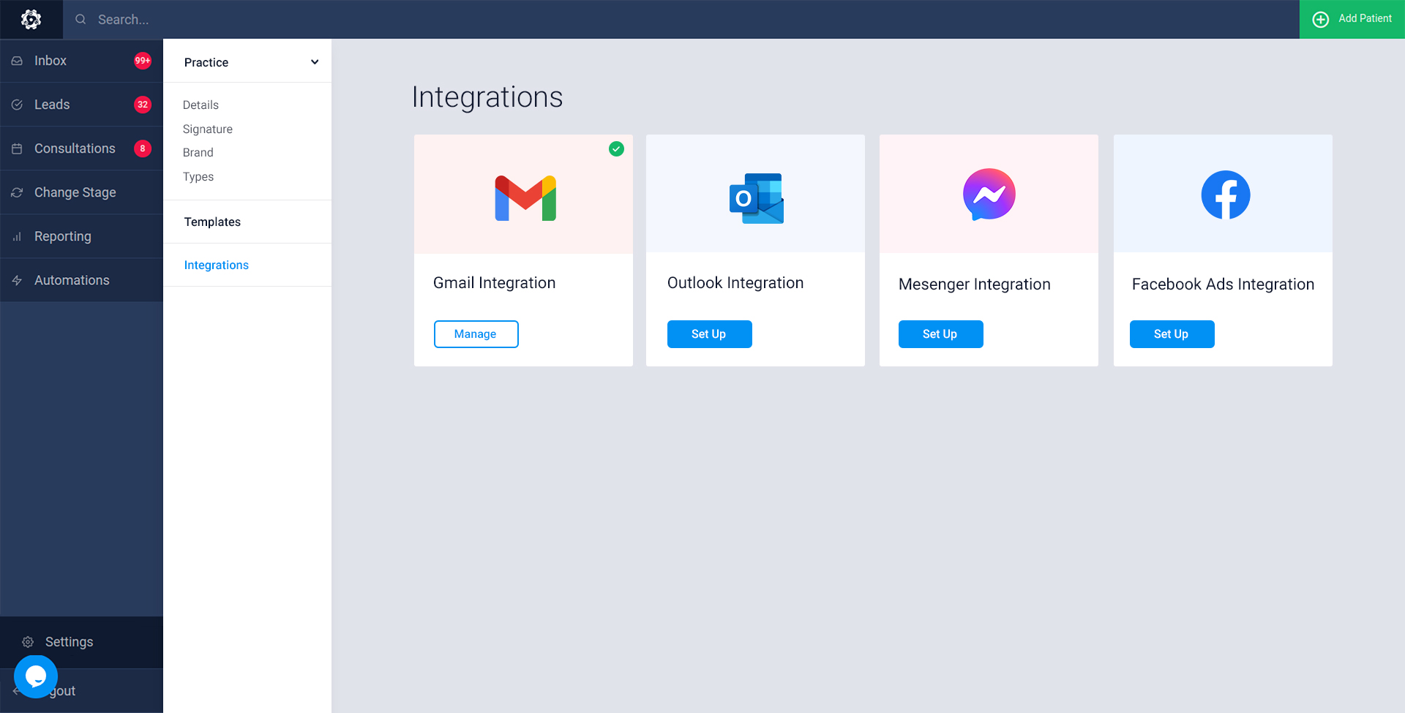Click the search magnifier icon
The width and height of the screenshot is (1405, 713).
[x=80, y=20]
